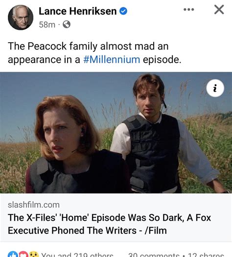Open the 30 comments count
Screen dimensions: 232x257
[x=154, y=255]
